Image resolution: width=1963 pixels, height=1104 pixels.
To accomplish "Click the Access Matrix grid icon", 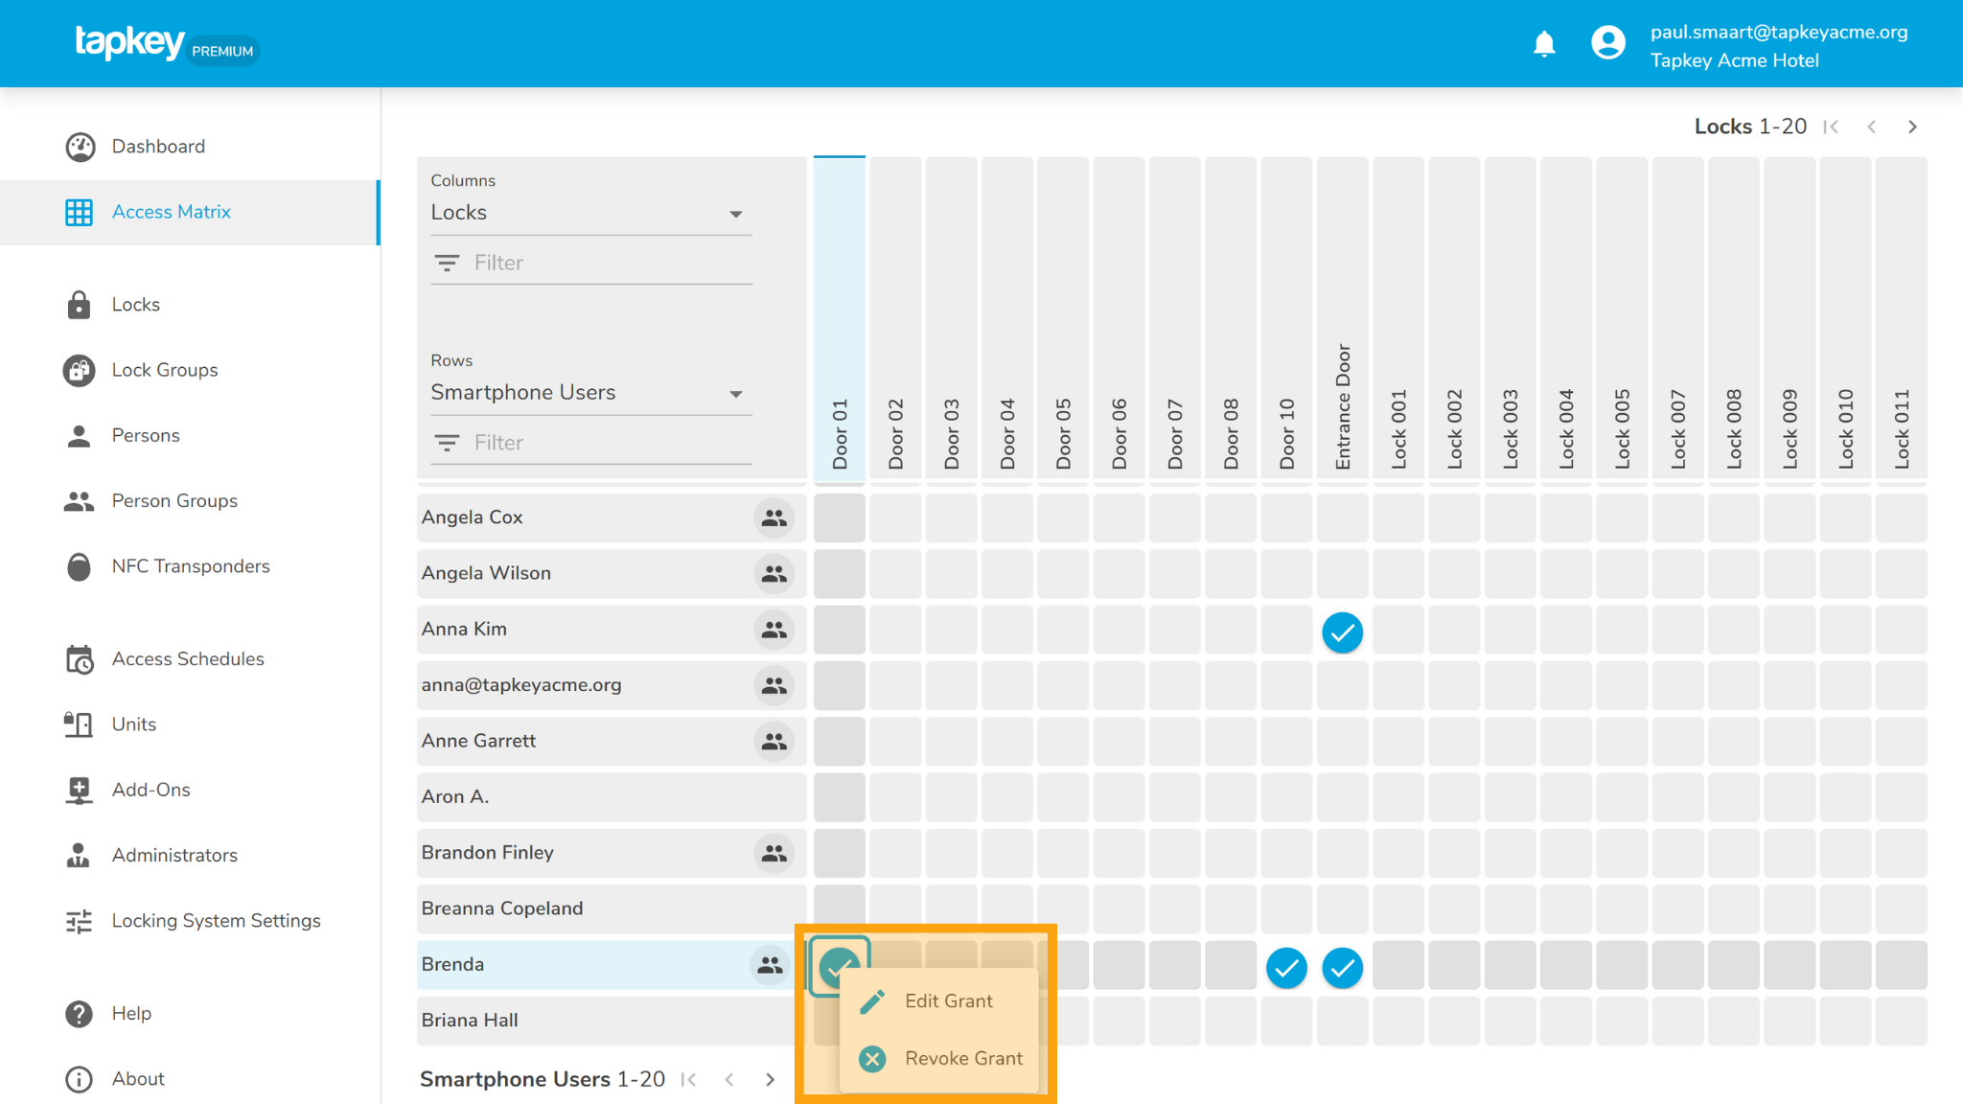I will [x=79, y=213].
